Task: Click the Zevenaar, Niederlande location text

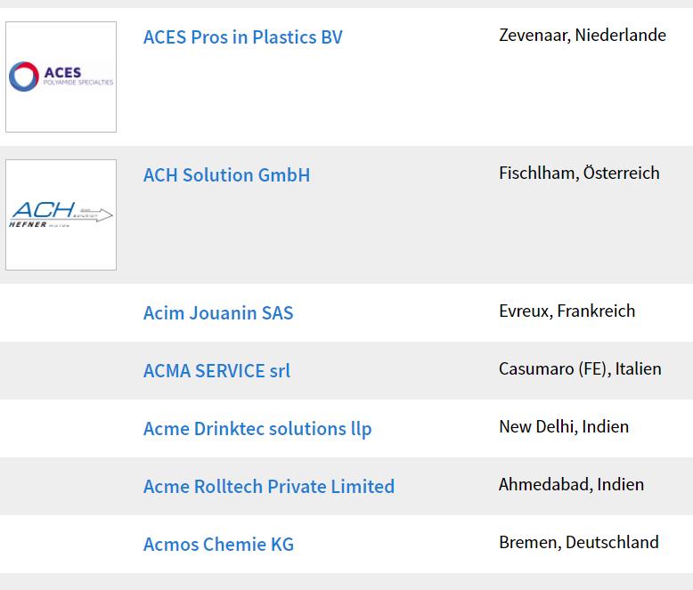Action: click(x=583, y=35)
